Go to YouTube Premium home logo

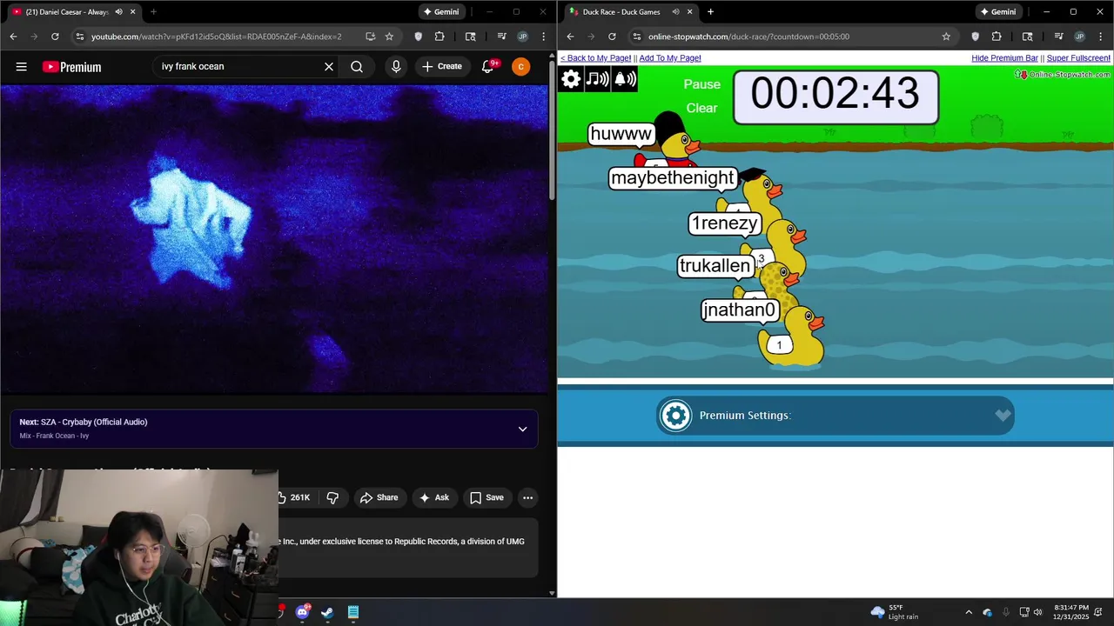(x=71, y=67)
